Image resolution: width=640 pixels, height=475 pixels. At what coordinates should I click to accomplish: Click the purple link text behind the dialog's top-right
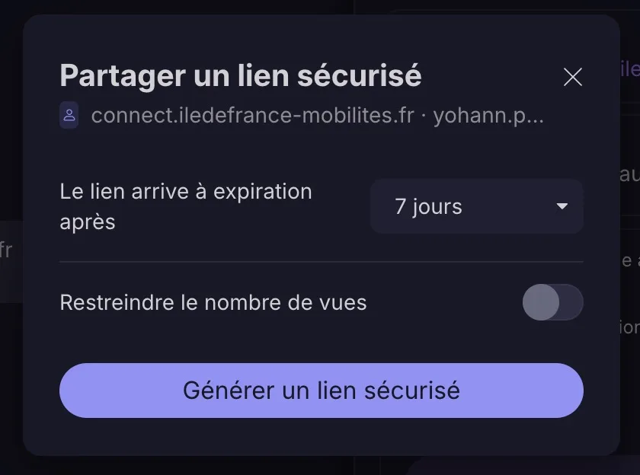(629, 69)
